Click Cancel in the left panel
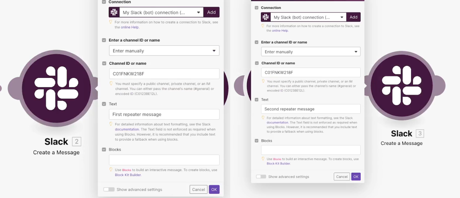Viewport: 460px width, 198px height. pyautogui.click(x=199, y=190)
